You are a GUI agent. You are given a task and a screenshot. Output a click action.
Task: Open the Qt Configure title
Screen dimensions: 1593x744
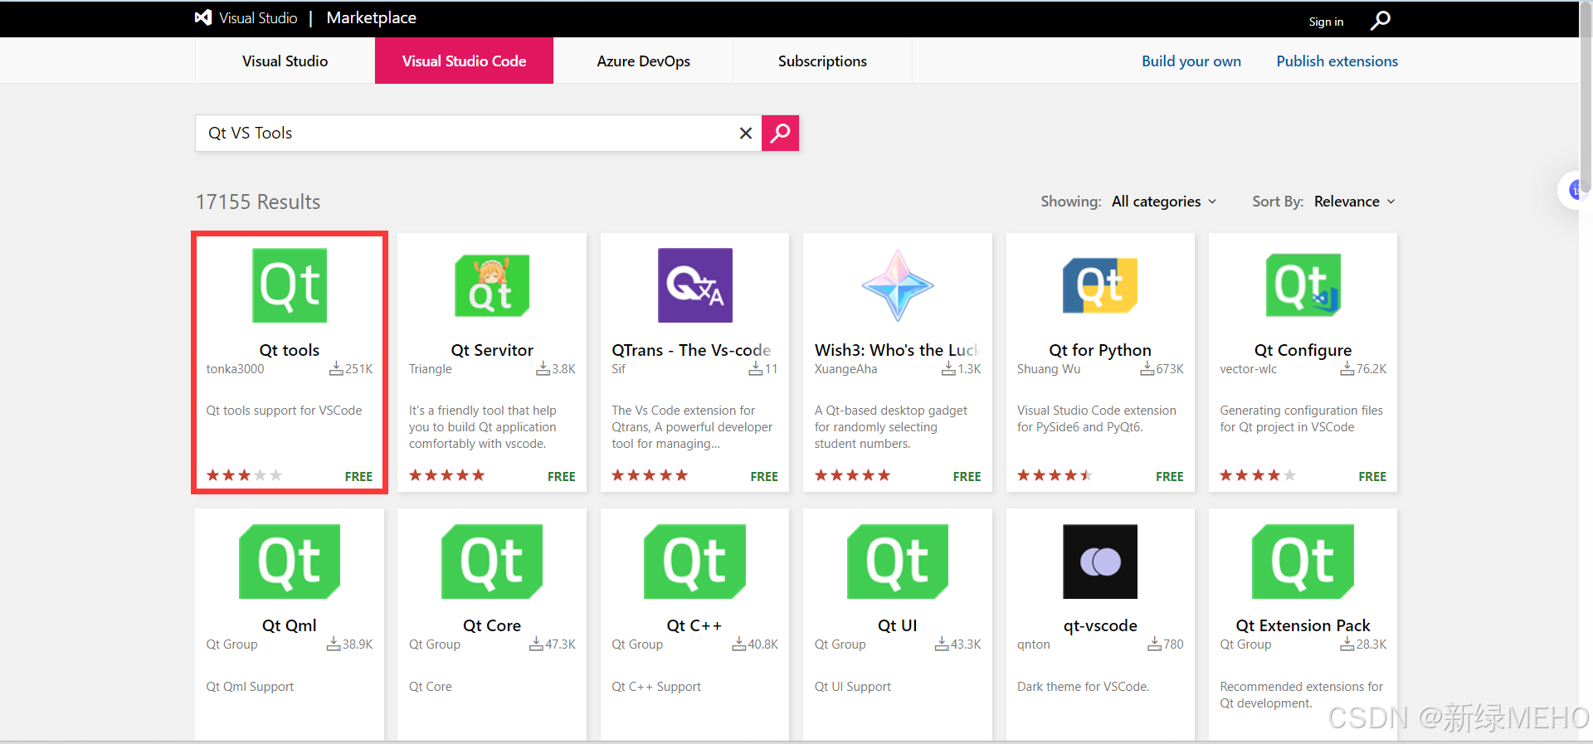pyautogui.click(x=1303, y=350)
